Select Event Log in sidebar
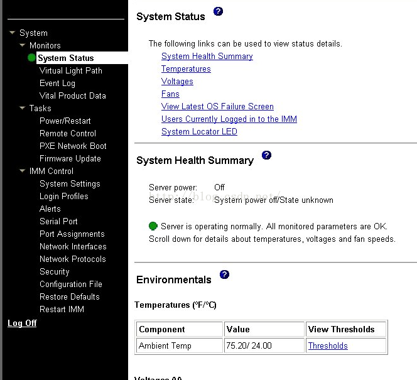The height and width of the screenshot is (380, 417). pos(57,83)
